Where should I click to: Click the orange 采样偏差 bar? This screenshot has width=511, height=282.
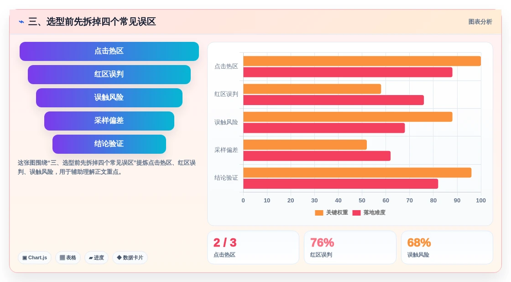pos(305,145)
